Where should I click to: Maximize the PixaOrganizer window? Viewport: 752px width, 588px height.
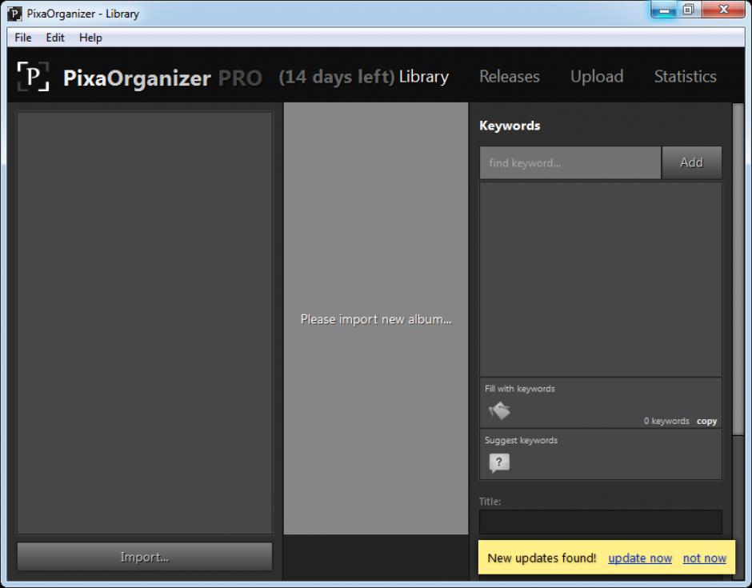click(688, 10)
